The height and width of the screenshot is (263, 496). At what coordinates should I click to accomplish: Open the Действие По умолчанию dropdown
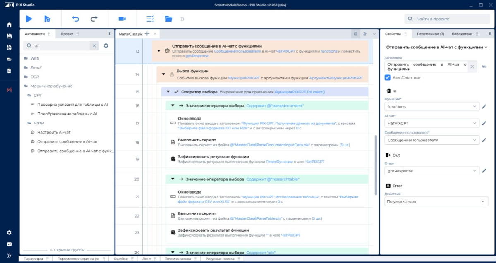coord(436,201)
